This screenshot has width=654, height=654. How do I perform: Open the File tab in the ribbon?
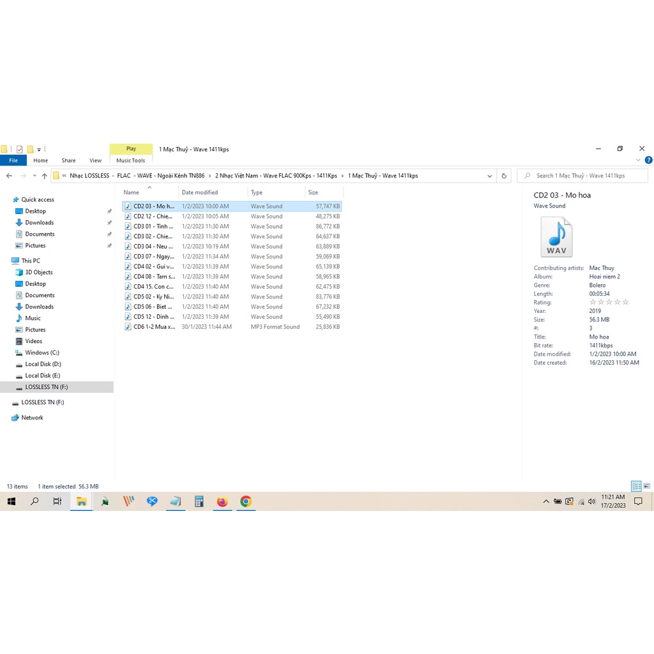(13, 160)
